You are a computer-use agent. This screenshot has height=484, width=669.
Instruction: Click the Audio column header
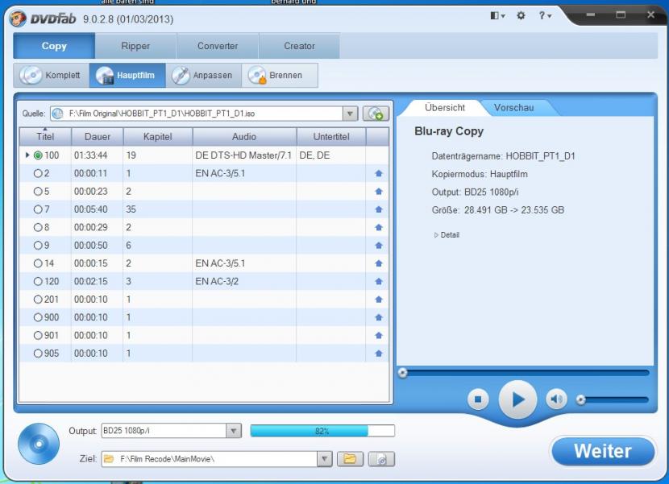[x=244, y=137]
